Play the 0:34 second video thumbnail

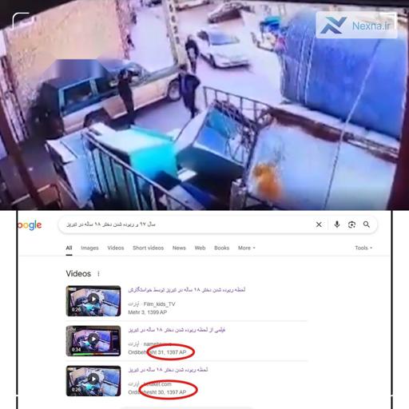click(93, 341)
